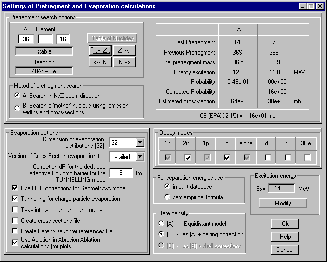Enable Take into account unbound nuclei
327x262 pixels.
click(x=15, y=210)
